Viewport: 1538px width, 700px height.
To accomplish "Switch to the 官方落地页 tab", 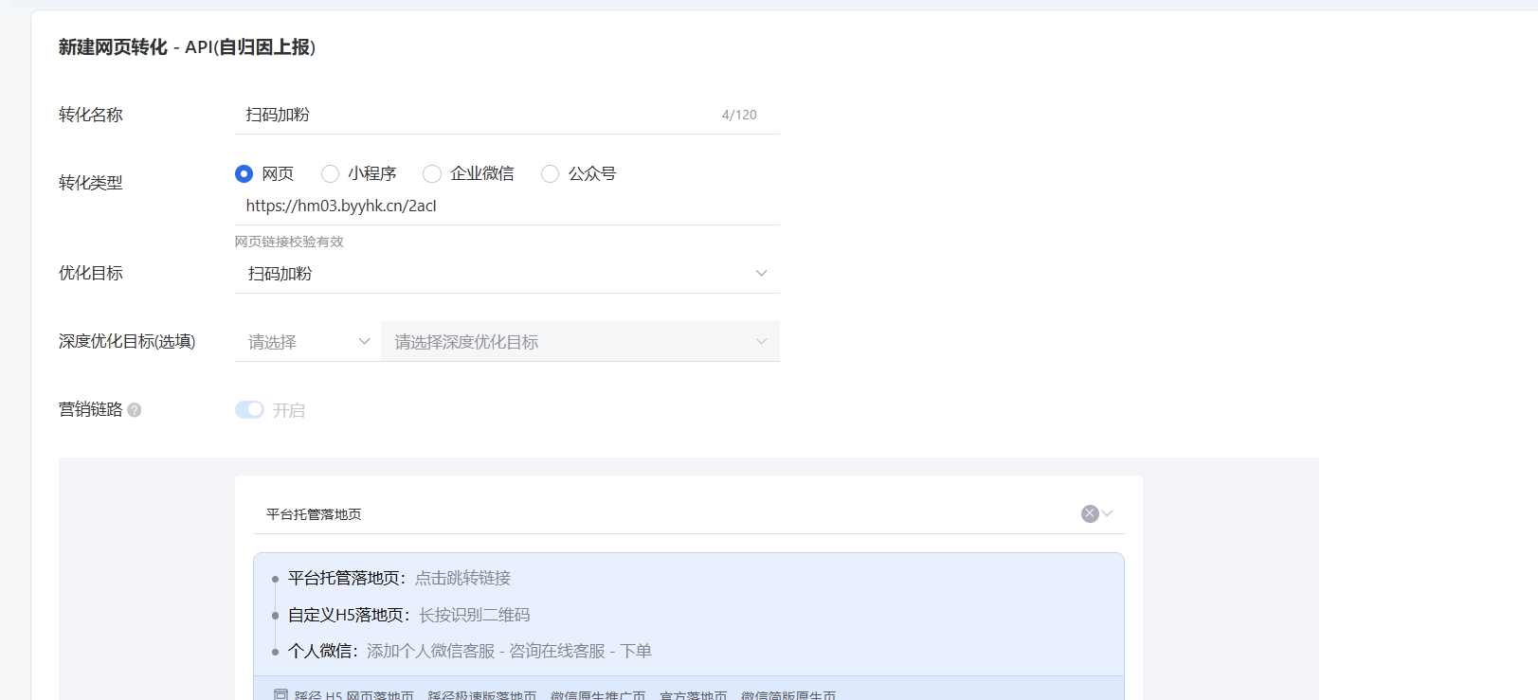I will tap(693, 695).
